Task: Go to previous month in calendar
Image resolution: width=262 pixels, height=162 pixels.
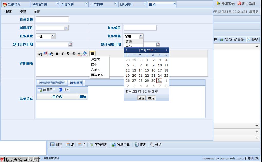Action: [126, 50]
